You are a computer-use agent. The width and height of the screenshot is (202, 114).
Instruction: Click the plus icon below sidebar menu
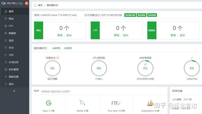pos(14,91)
